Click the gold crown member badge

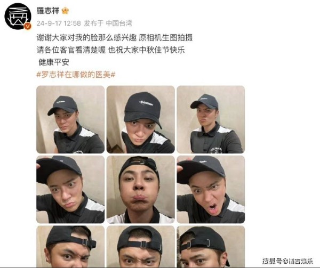(65, 11)
